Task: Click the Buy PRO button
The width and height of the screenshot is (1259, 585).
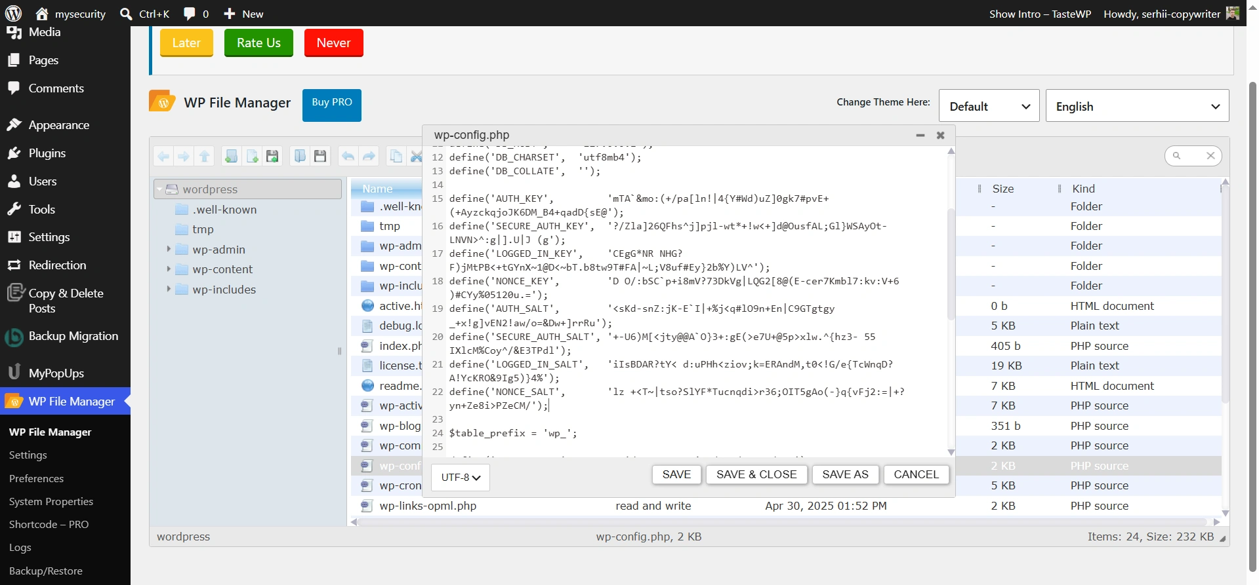Action: point(332,105)
